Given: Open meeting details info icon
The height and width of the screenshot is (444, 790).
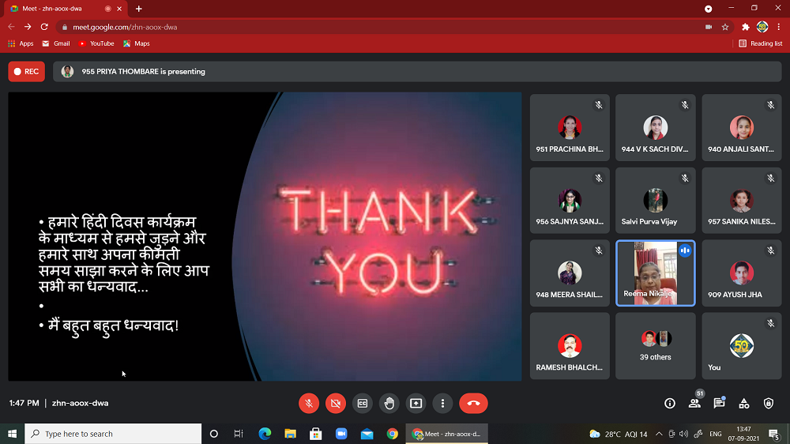Looking at the screenshot, I should pyautogui.click(x=670, y=403).
